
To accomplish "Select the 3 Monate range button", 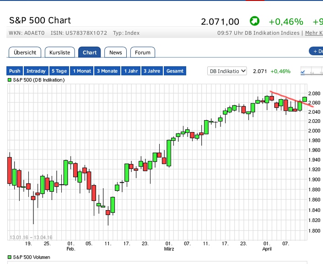I will (108, 71).
